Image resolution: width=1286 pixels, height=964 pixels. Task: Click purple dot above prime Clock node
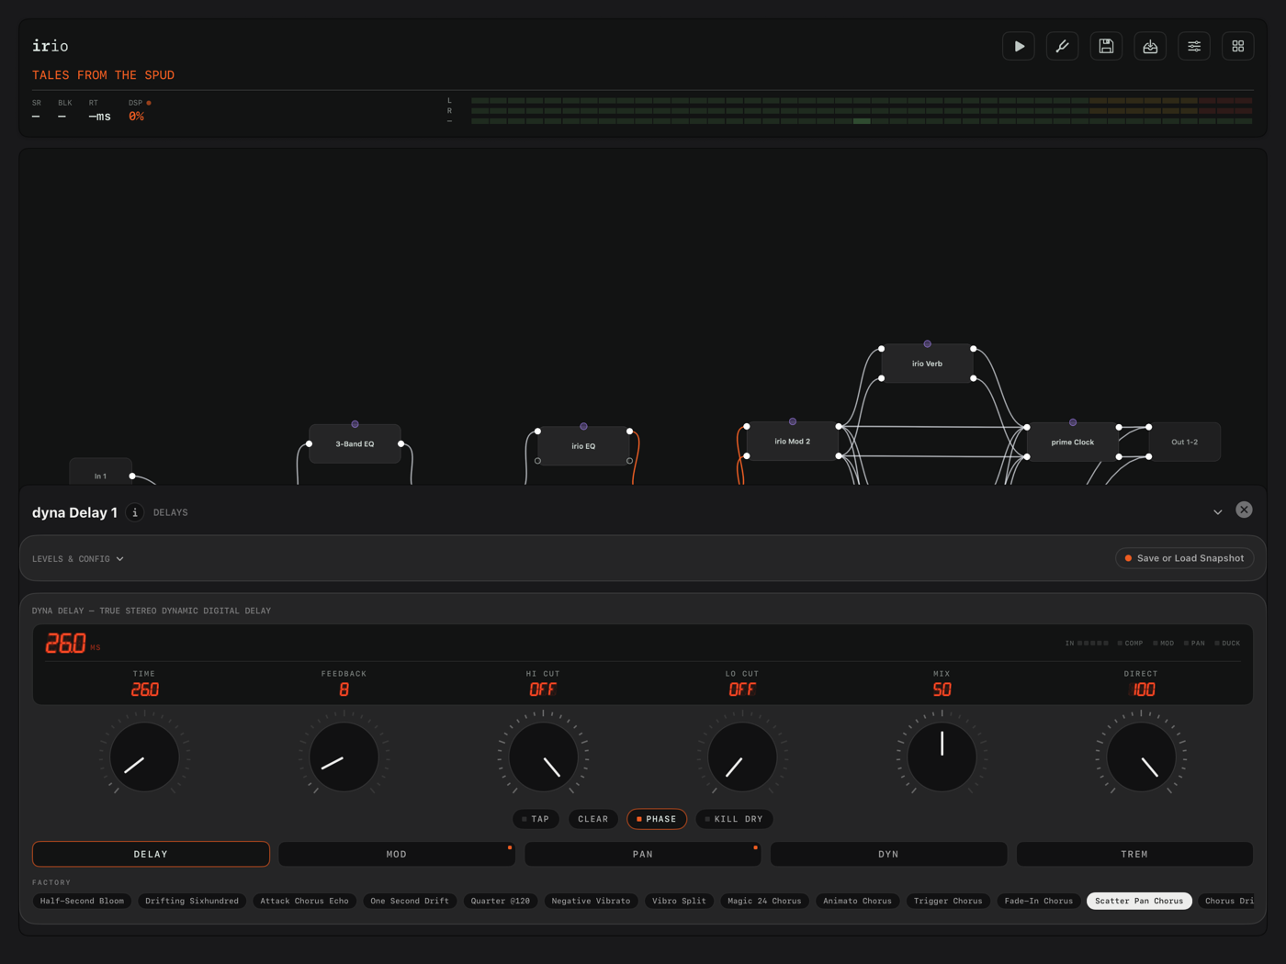click(x=1073, y=422)
